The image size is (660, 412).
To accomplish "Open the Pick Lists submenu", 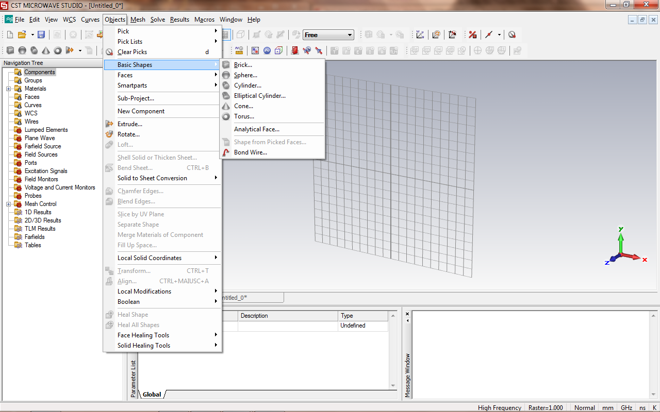I will coord(162,42).
